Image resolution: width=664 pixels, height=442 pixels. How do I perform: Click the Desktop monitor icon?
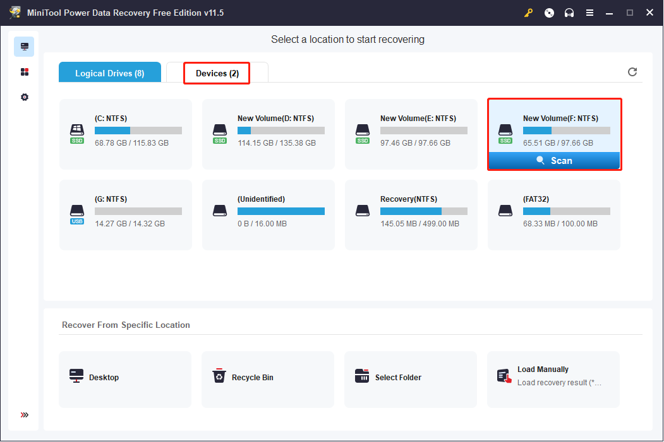coord(76,376)
